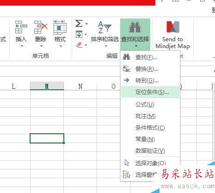The width and height of the screenshot is (215, 193).
Task: Select 条件格式(C) menu entry
Action: click(150, 128)
